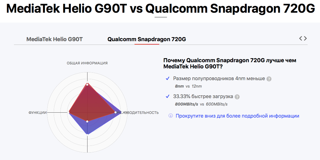Viewport: 320px width, 160px height.
Task: Click the right data point on radar chart
Action: pos(115,112)
